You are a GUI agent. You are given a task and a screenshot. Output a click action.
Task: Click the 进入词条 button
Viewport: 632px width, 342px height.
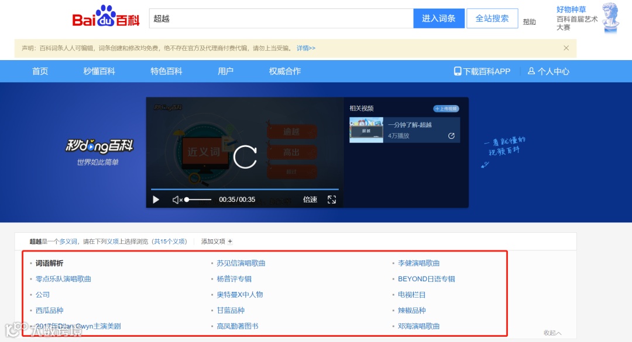click(x=438, y=18)
